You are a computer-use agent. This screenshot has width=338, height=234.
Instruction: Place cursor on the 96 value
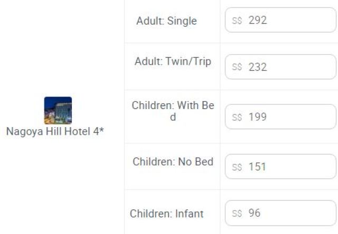click(x=255, y=213)
